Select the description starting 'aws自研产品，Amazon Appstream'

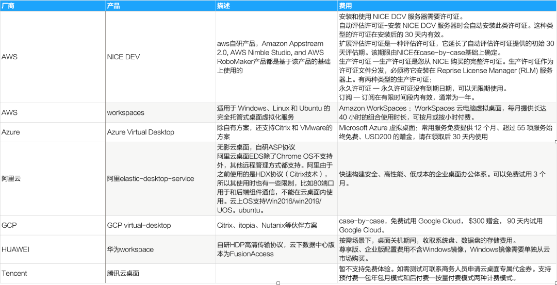276,57
